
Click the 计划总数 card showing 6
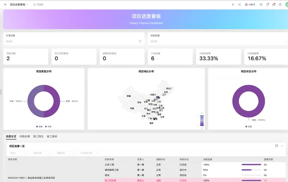(170, 57)
